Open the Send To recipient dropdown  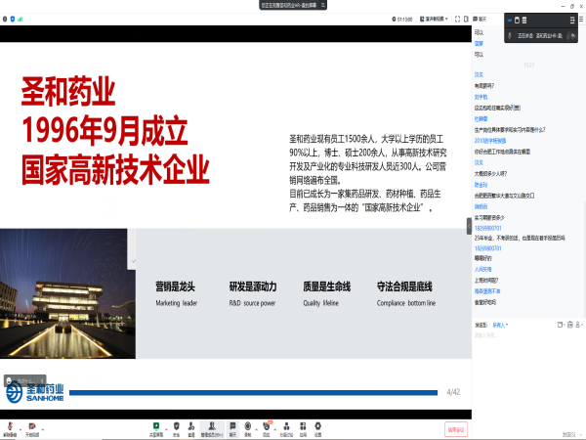click(500, 325)
